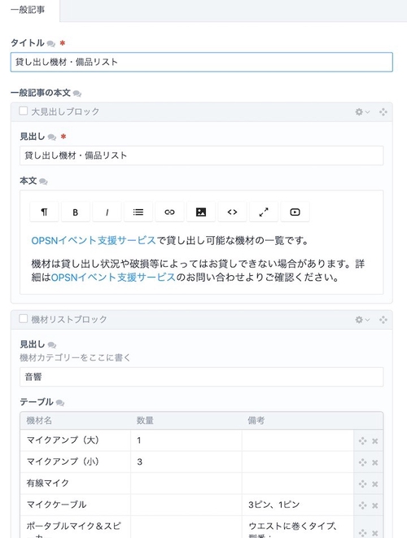Image resolution: width=407 pixels, height=538 pixels.
Task: Open the paragraph format tool in the editor
Action: (44, 212)
